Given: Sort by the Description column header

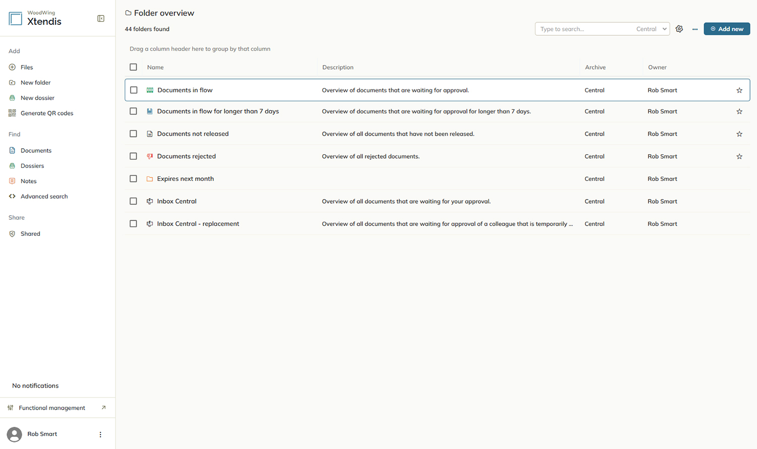Looking at the screenshot, I should coord(338,67).
